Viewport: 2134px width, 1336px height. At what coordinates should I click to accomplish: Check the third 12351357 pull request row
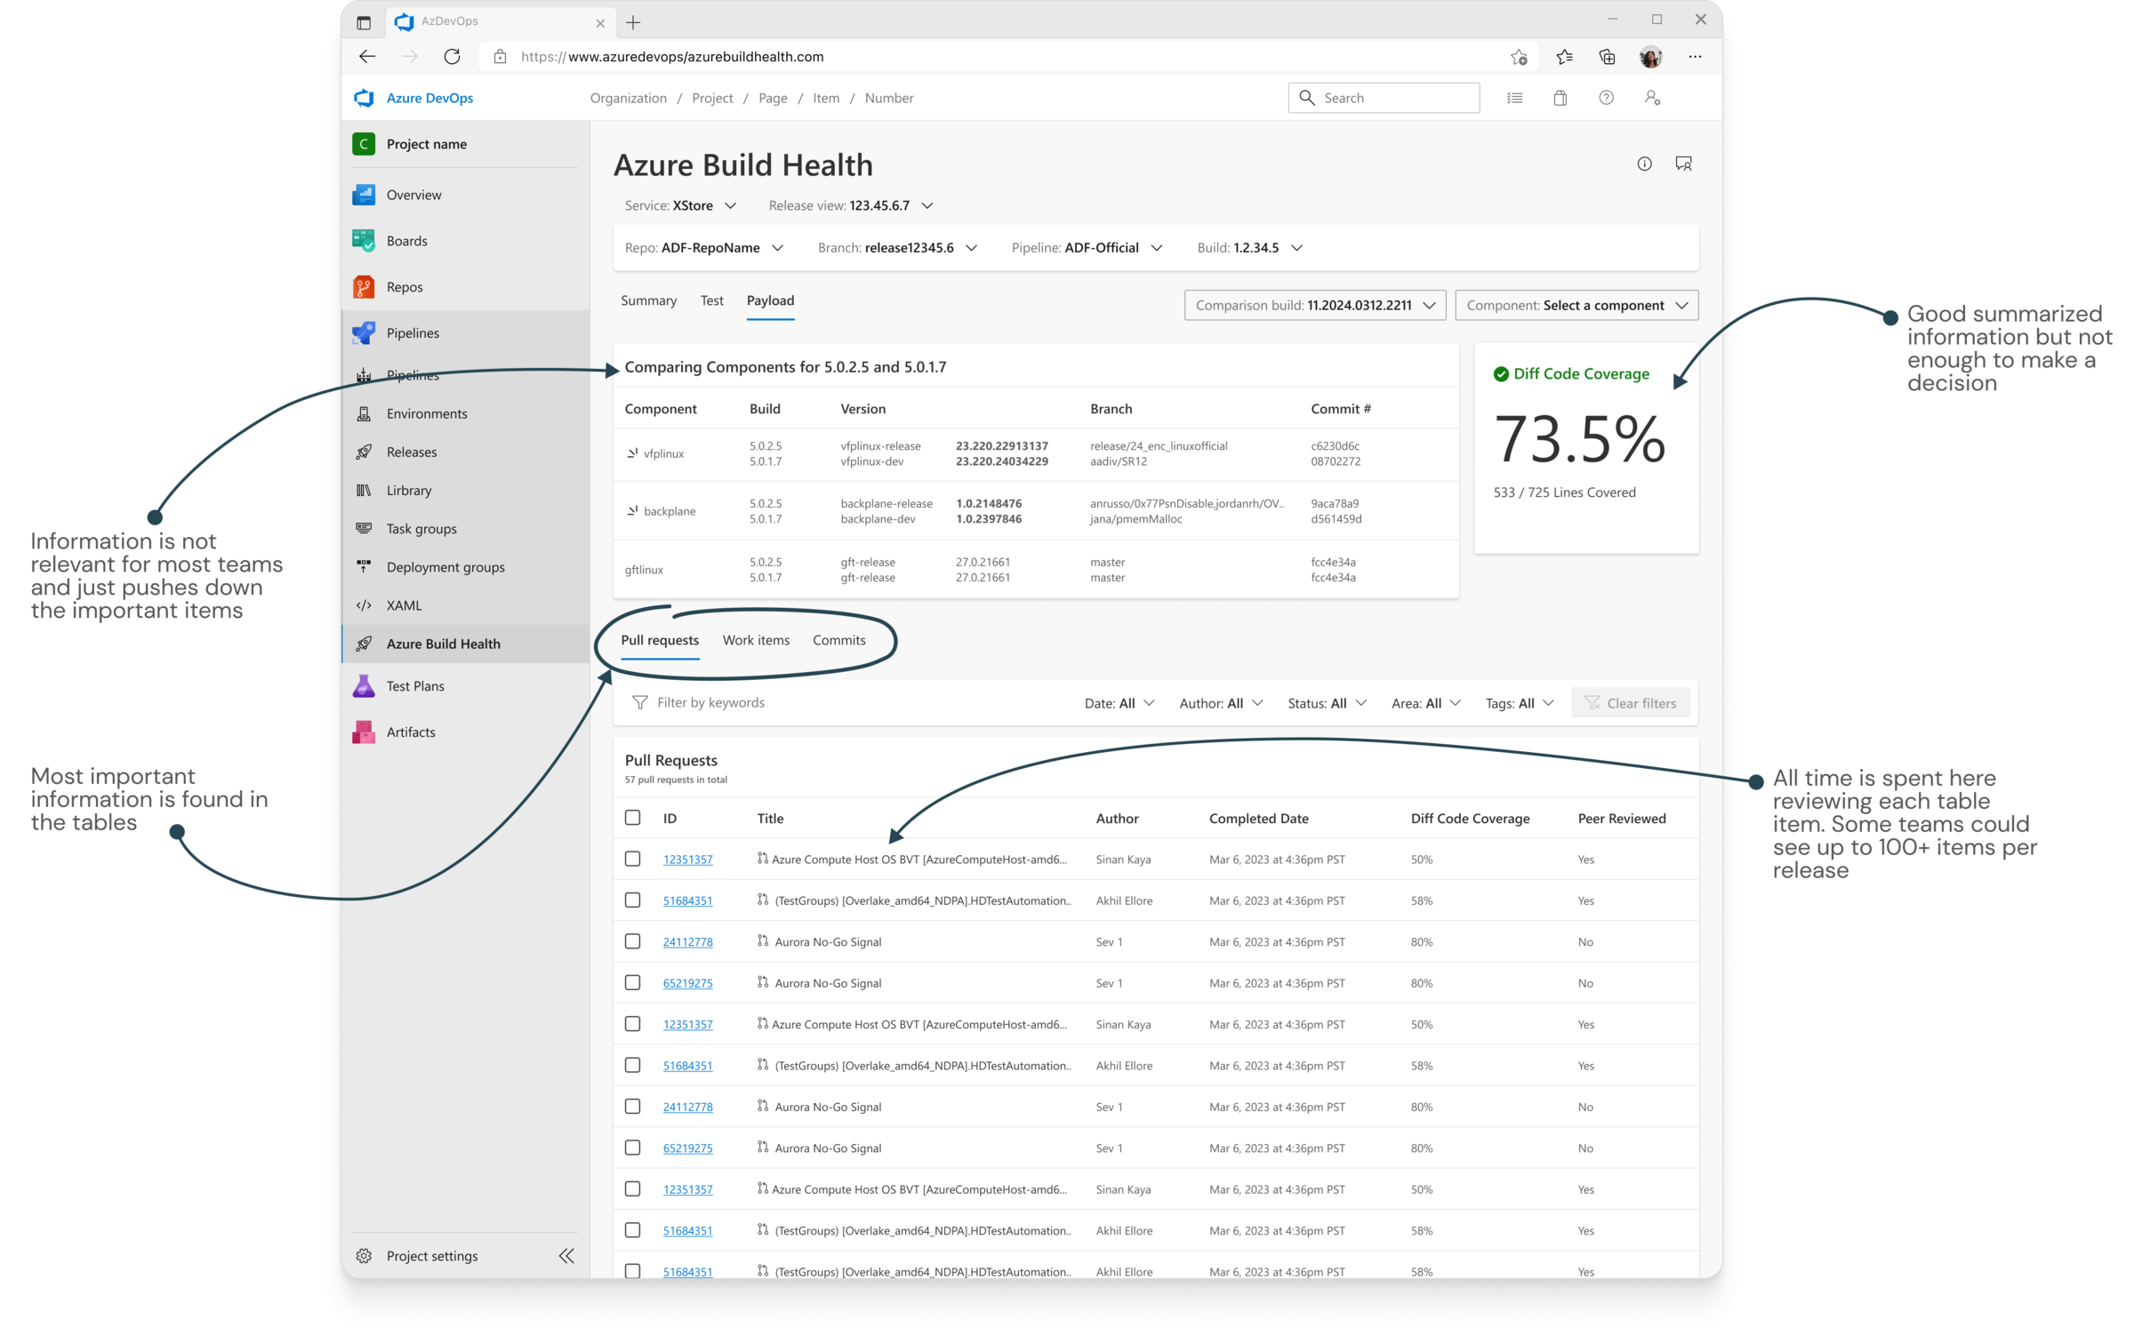[x=632, y=1188]
